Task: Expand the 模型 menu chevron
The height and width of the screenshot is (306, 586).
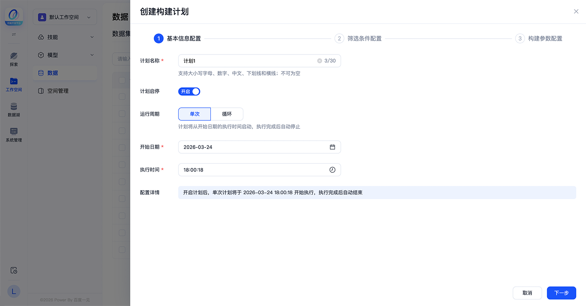Action: click(x=92, y=55)
